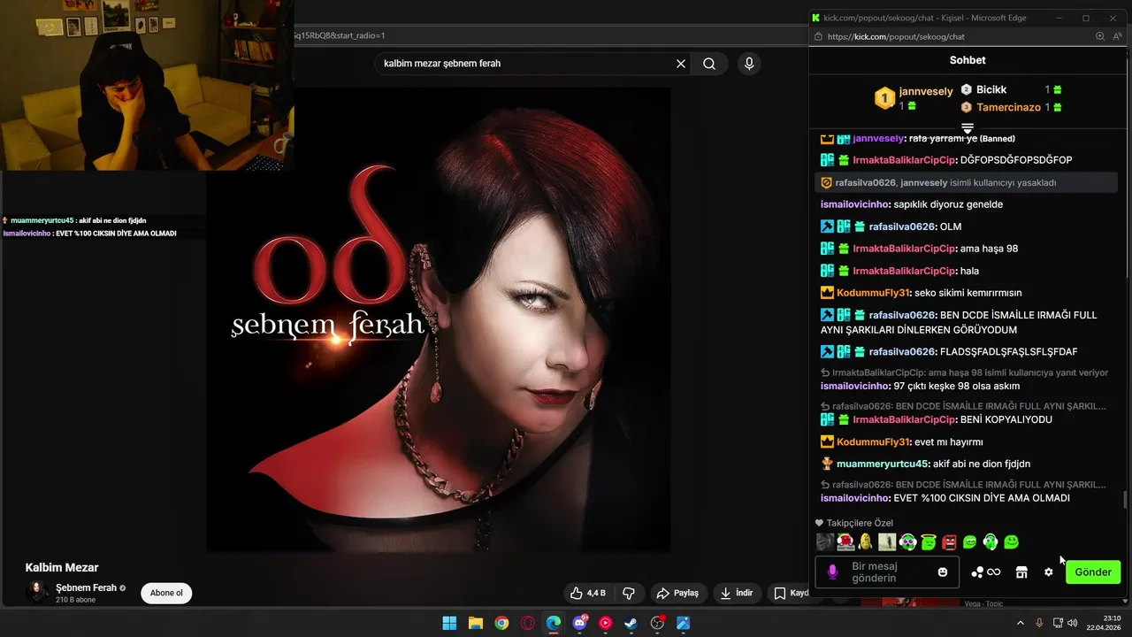The height and width of the screenshot is (637, 1132).
Task: Open the network icon in system tray
Action: click(x=1058, y=623)
